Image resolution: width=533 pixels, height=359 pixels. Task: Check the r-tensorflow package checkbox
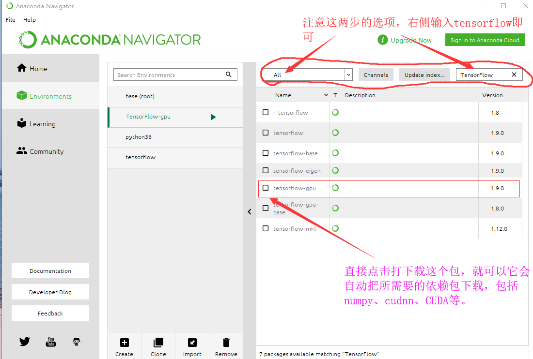click(266, 112)
